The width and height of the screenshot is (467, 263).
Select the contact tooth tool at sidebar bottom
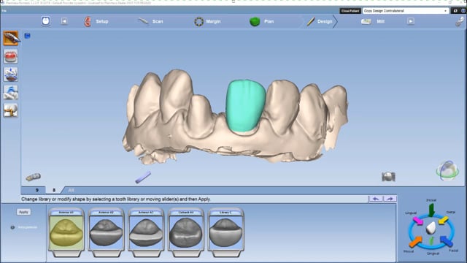coord(11,110)
